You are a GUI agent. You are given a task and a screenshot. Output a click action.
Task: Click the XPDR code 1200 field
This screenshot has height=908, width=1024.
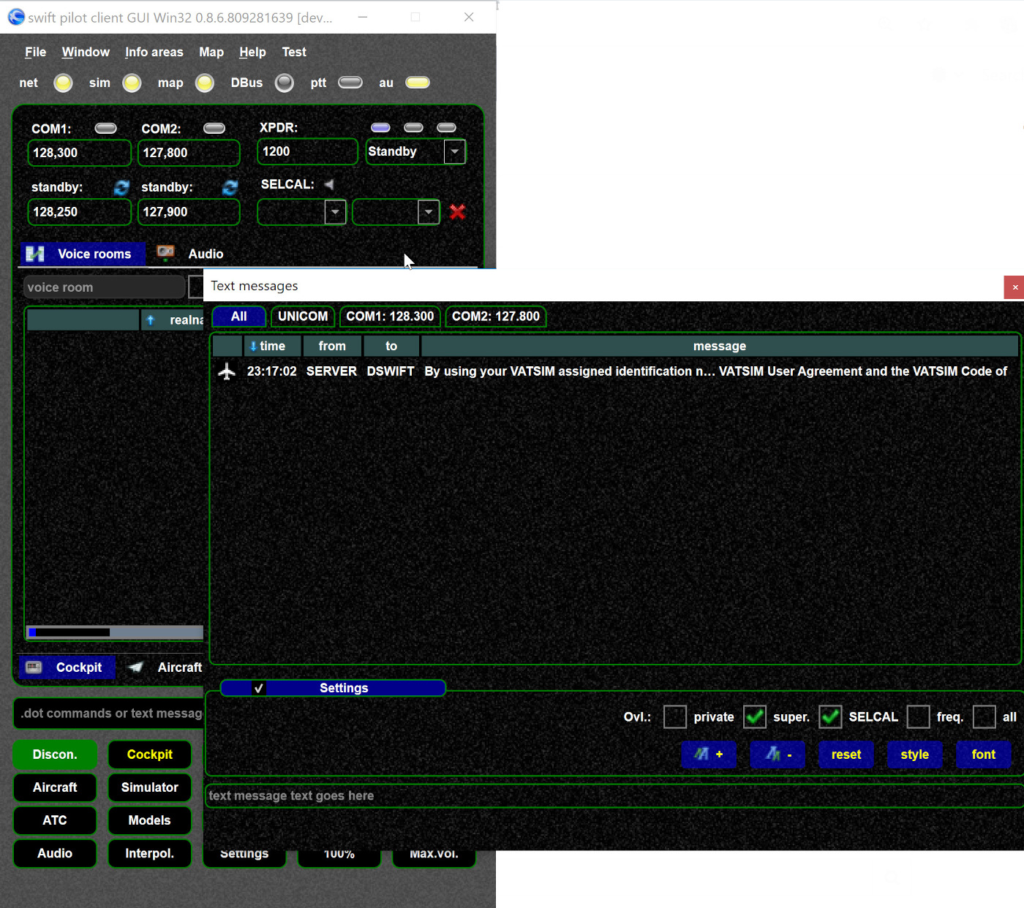(307, 151)
